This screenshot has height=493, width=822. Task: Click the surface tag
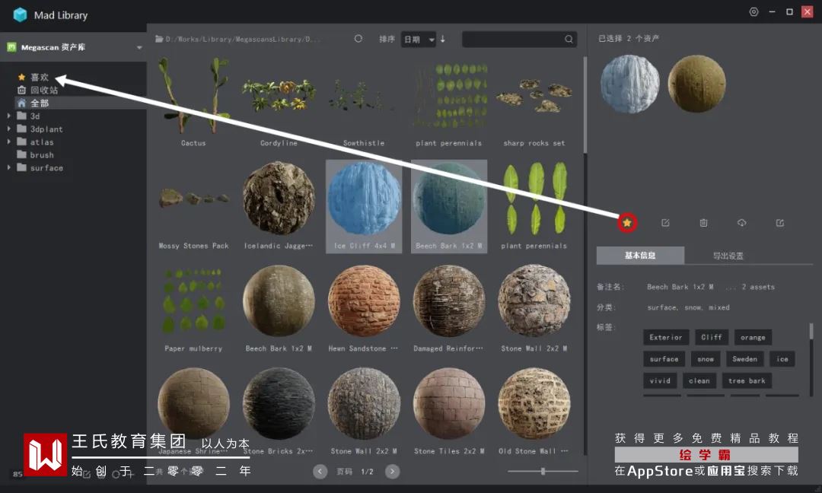(664, 359)
